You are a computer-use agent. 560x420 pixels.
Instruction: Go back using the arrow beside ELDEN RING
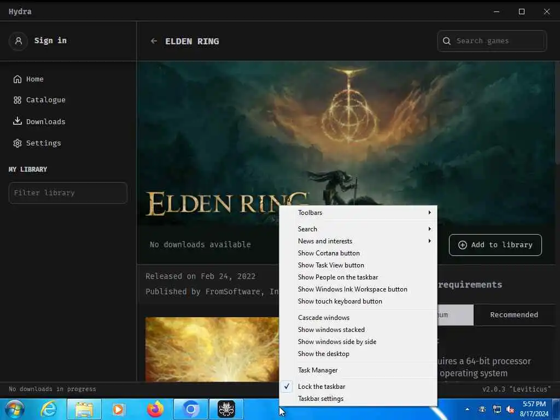point(154,41)
